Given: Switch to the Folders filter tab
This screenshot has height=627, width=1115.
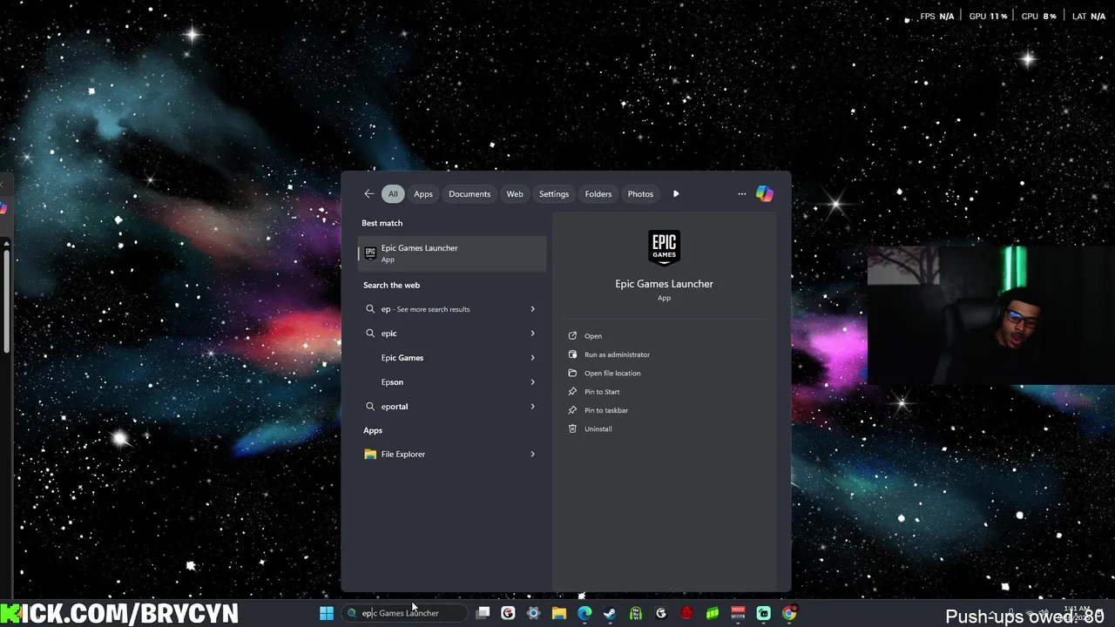Looking at the screenshot, I should (598, 194).
